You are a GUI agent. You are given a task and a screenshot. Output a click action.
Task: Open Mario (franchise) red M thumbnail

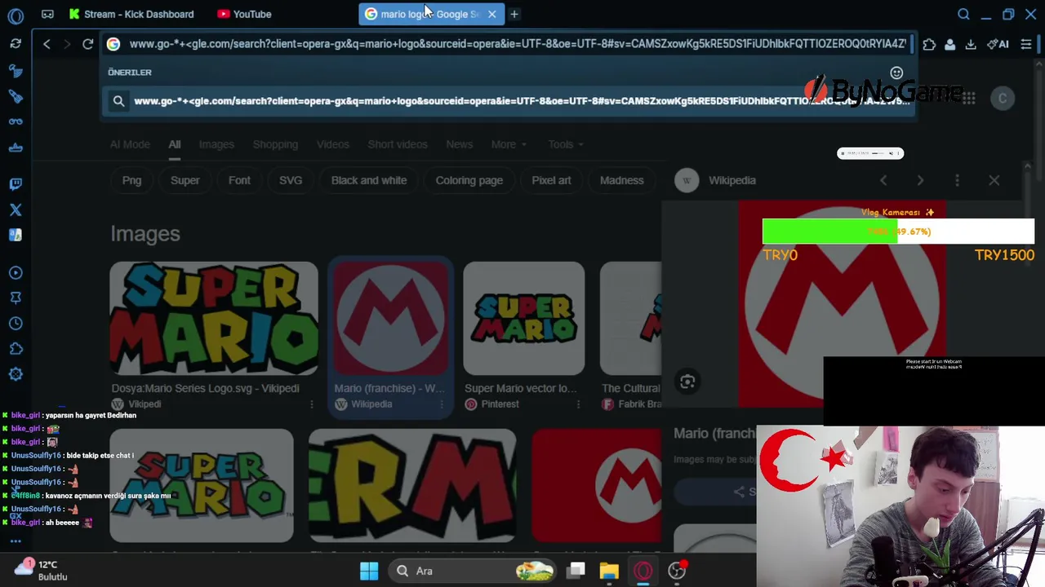click(x=391, y=318)
